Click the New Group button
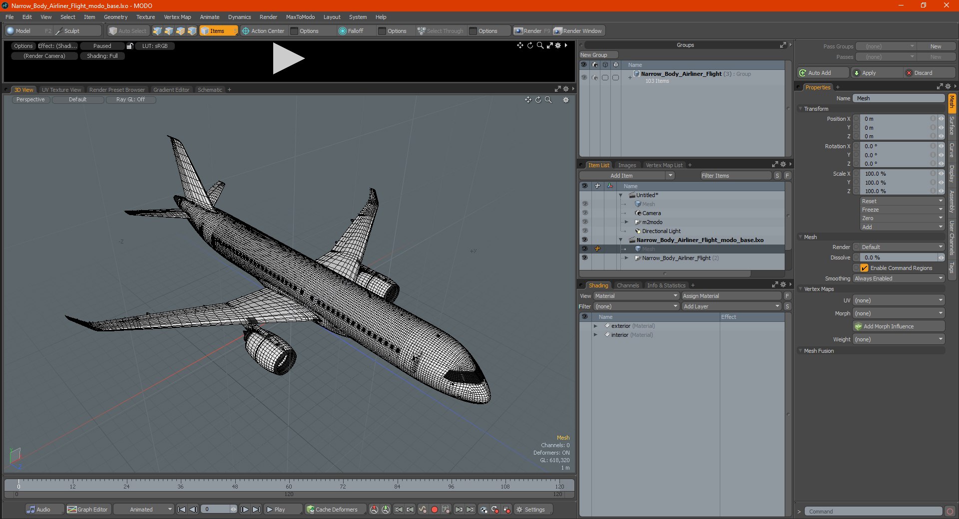This screenshot has height=519, width=959. point(598,55)
